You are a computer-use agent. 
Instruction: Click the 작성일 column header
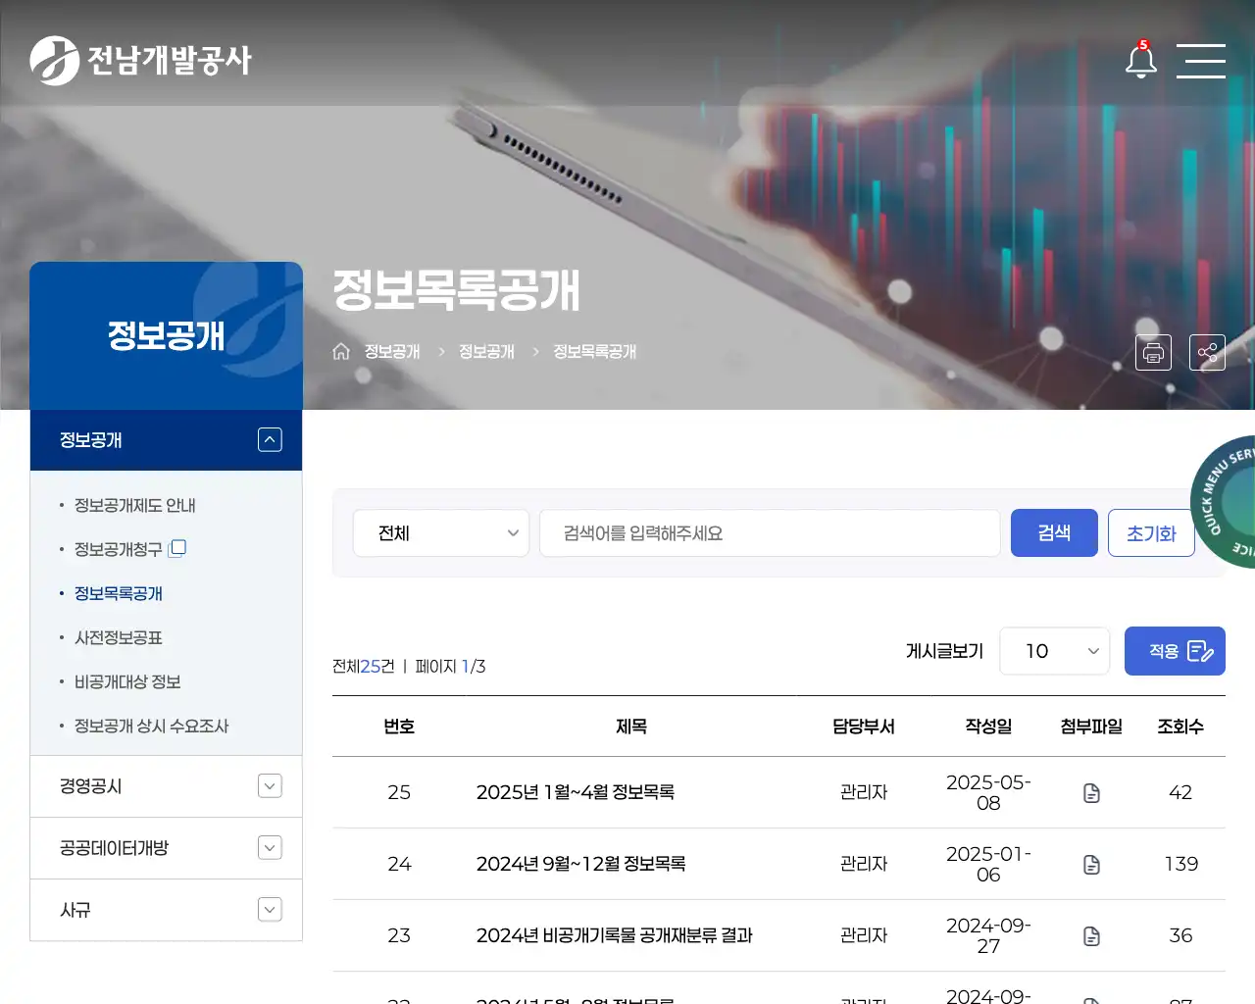click(x=988, y=727)
